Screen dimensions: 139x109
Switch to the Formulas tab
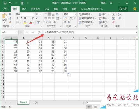[47, 9]
